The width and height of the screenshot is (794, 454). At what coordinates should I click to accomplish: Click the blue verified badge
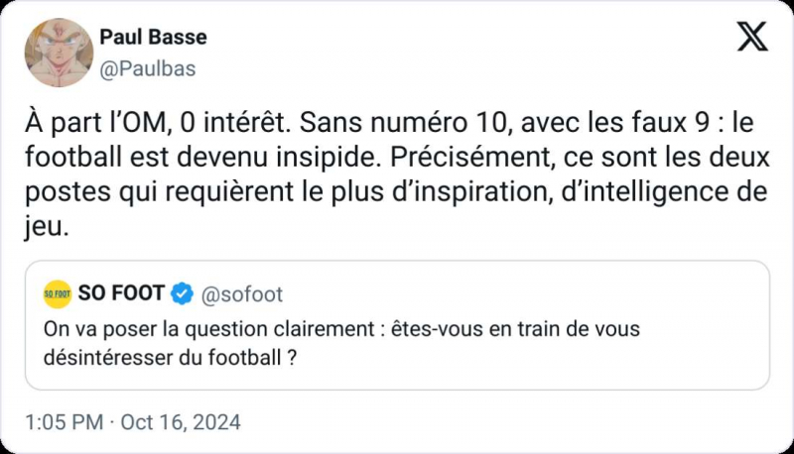pos(183,294)
